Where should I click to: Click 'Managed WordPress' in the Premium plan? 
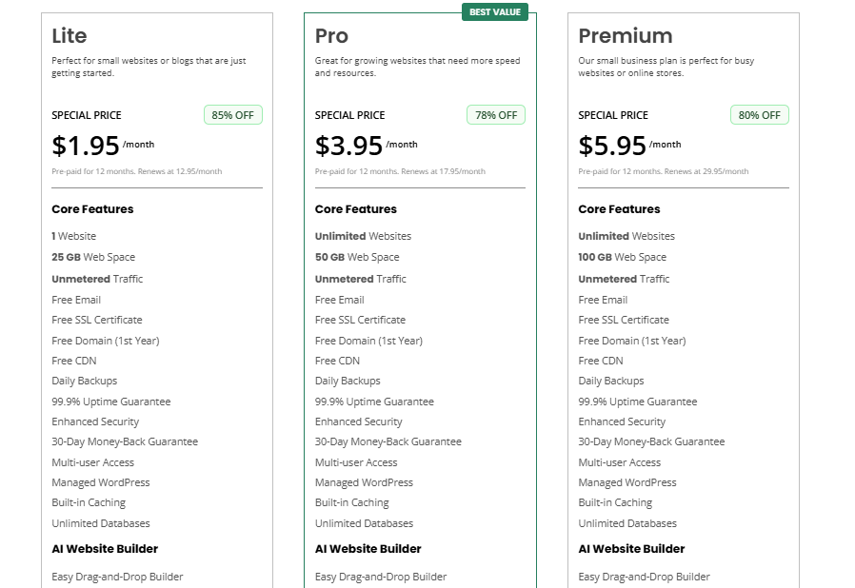(x=626, y=482)
